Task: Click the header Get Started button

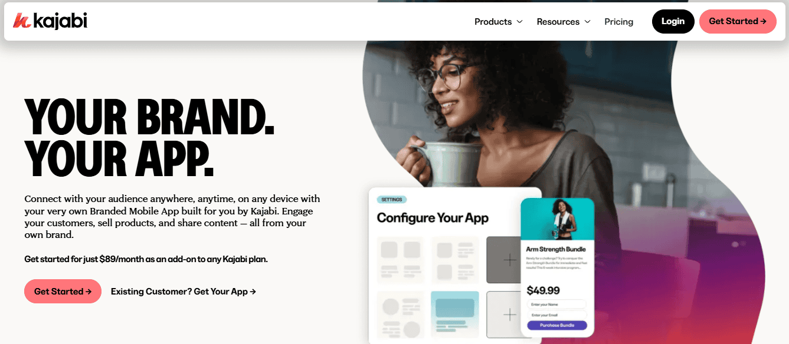Action: tap(738, 21)
